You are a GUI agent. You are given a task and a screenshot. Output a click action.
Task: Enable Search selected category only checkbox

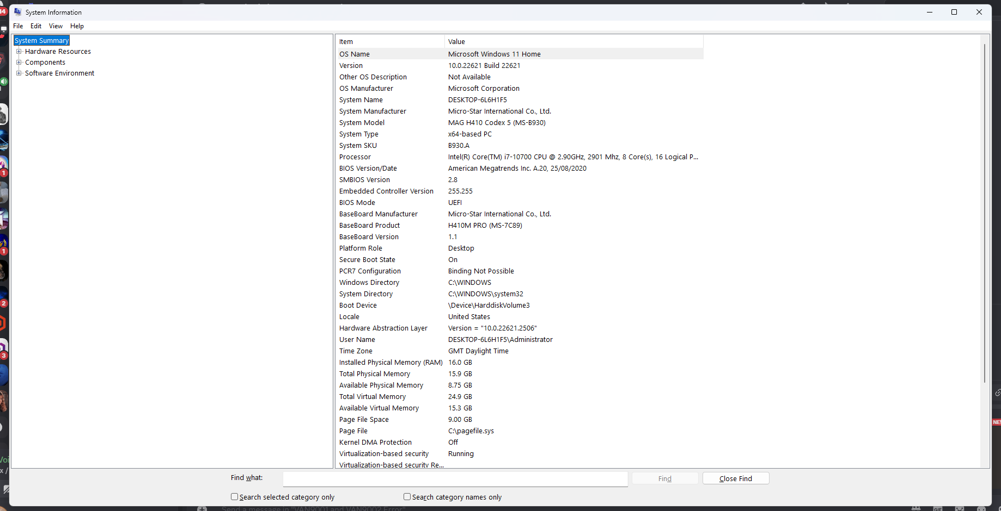point(235,497)
